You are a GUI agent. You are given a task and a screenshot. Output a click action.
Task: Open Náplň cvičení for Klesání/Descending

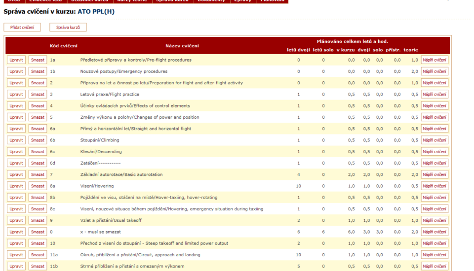(x=434, y=151)
